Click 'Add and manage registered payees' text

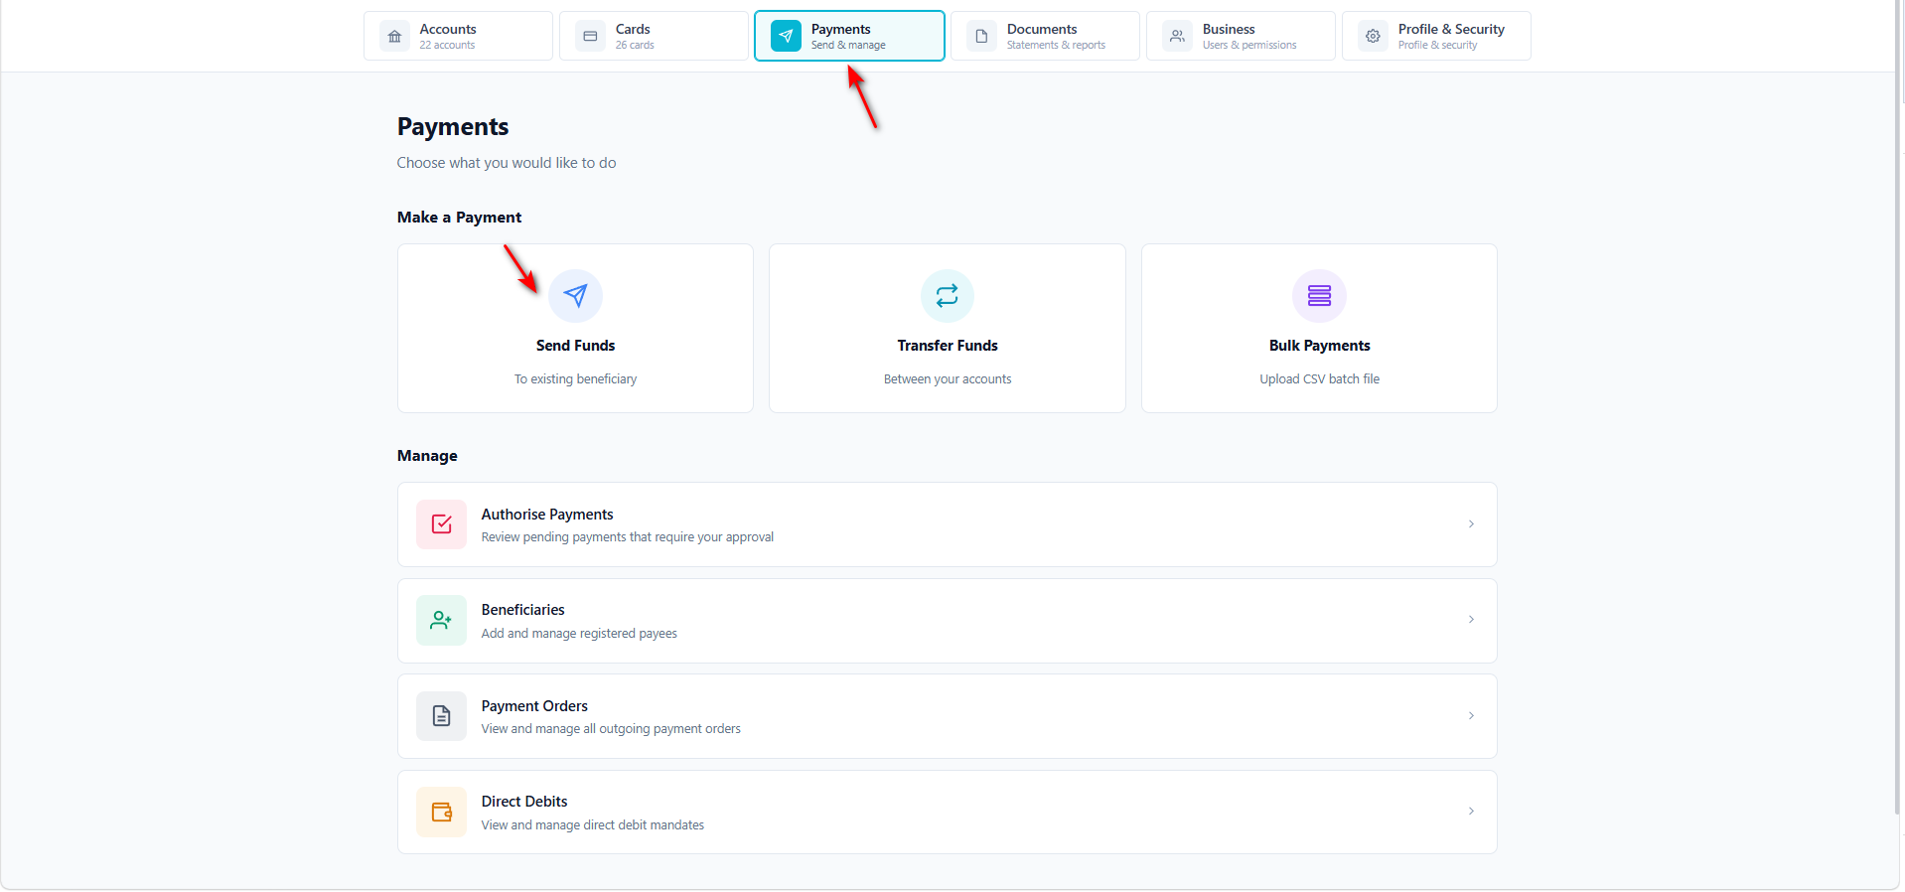coord(579,634)
